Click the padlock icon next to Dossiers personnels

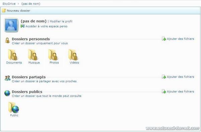pyautogui.click(x=7, y=40)
